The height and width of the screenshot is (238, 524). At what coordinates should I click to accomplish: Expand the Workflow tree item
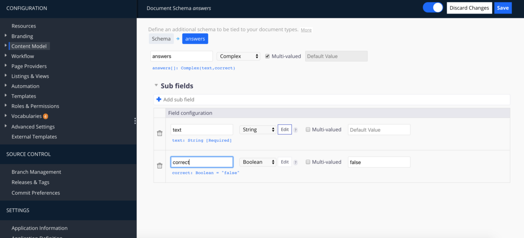[6, 56]
